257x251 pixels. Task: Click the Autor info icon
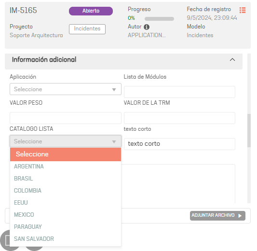(x=147, y=27)
